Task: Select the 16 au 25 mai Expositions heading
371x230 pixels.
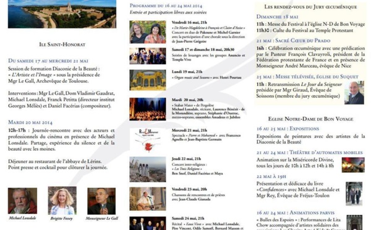Action: pyautogui.click(x=288, y=129)
